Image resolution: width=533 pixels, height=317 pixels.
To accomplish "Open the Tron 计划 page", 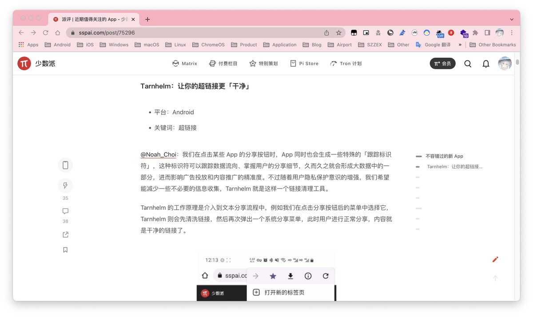I will point(346,64).
